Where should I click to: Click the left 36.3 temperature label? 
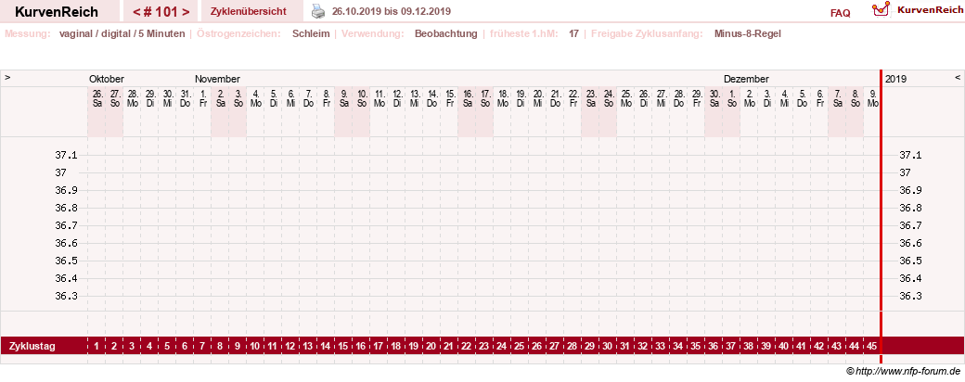pyautogui.click(x=67, y=296)
